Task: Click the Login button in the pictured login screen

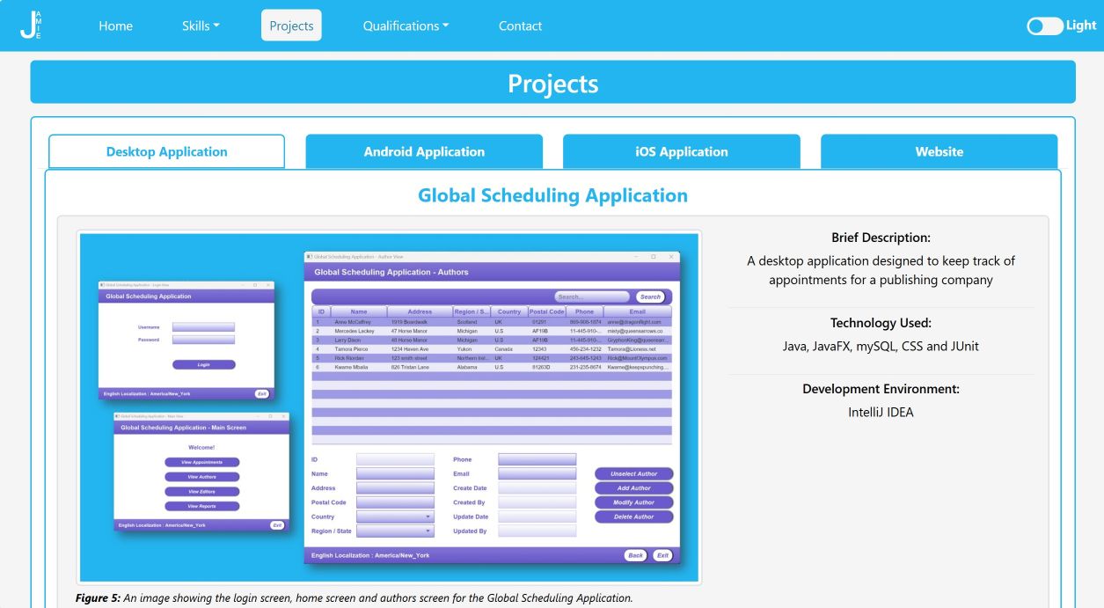Action: (204, 364)
